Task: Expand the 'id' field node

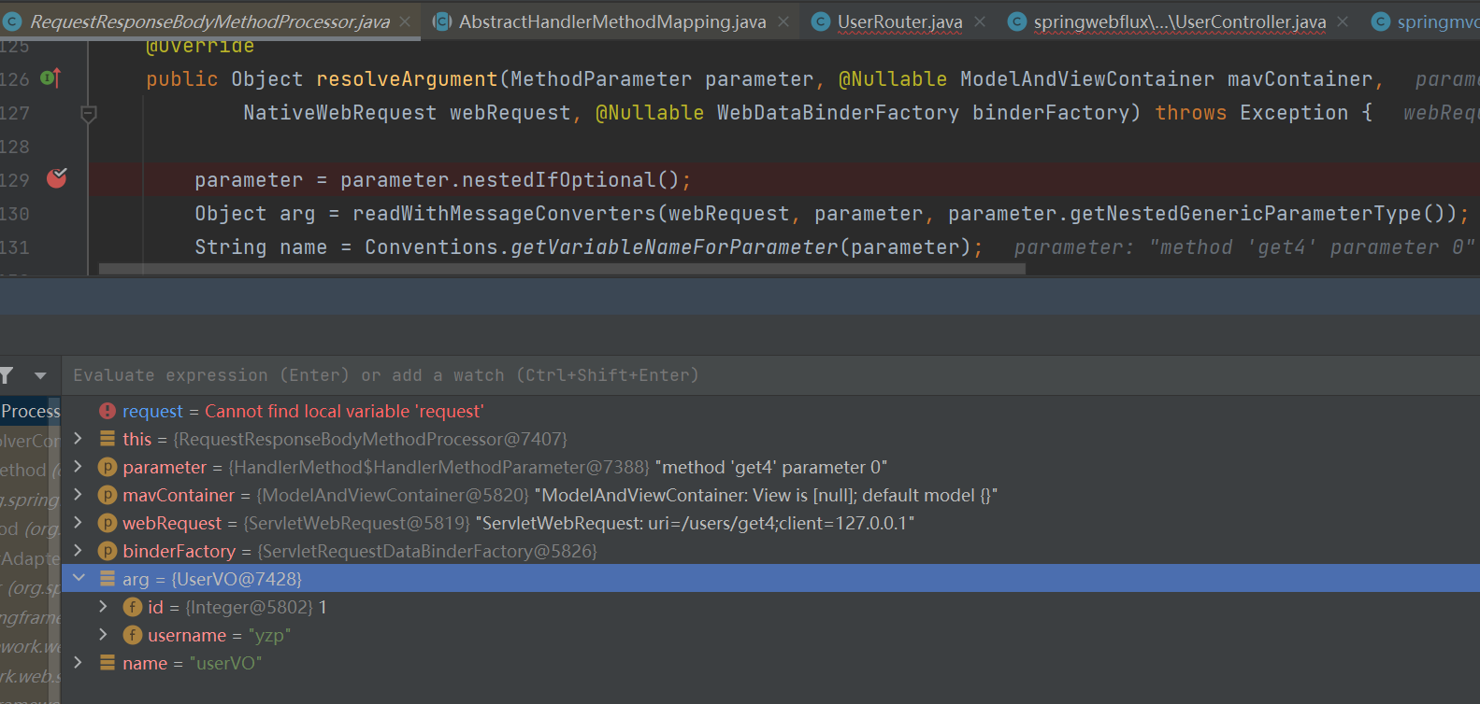Action: tap(104, 607)
